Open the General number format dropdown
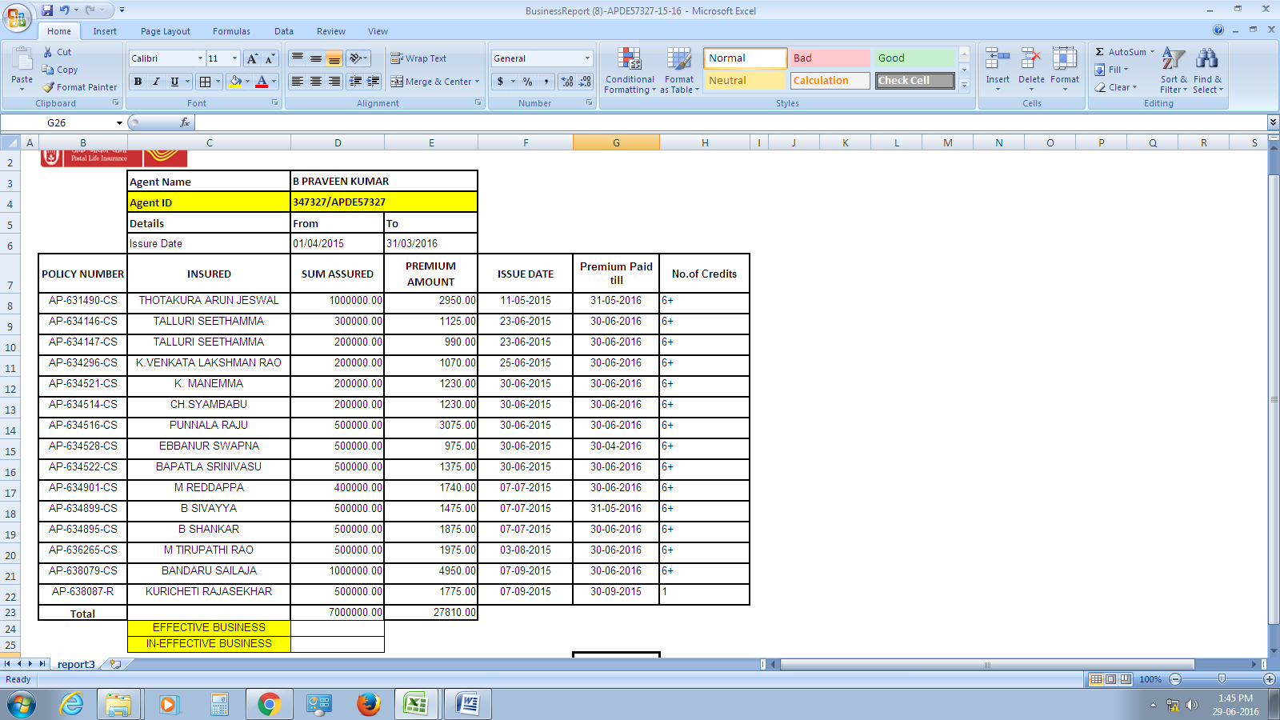The width and height of the screenshot is (1280, 720). pyautogui.click(x=587, y=58)
